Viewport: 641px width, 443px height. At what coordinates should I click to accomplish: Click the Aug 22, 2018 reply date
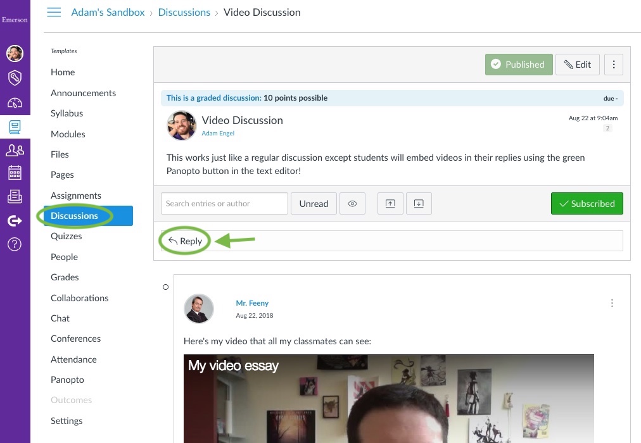[255, 316]
